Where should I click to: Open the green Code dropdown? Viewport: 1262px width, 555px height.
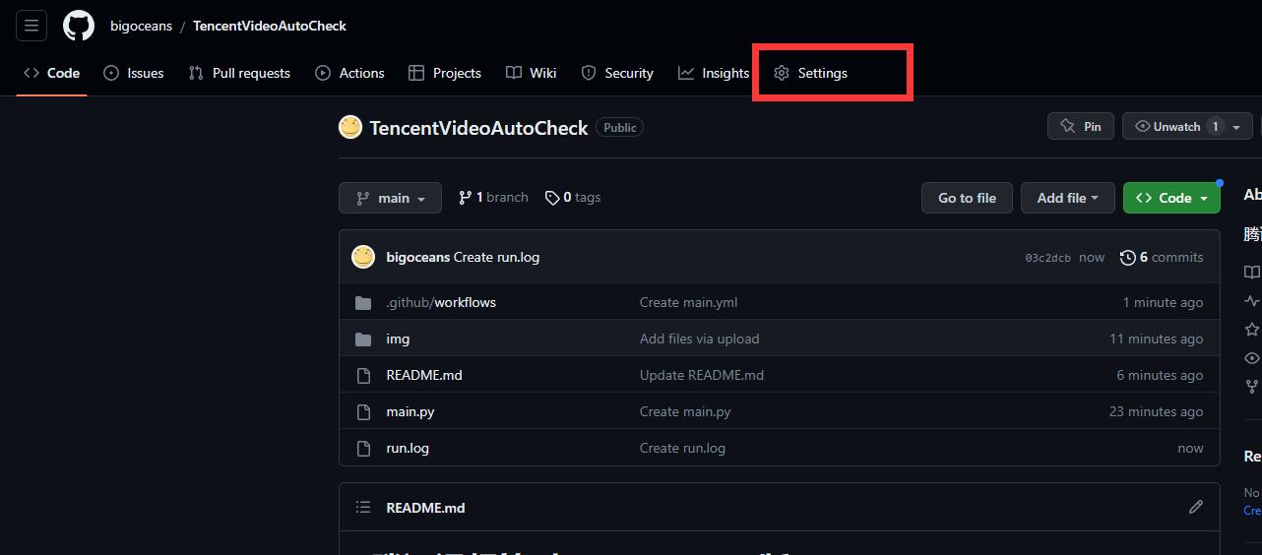[x=1171, y=198]
